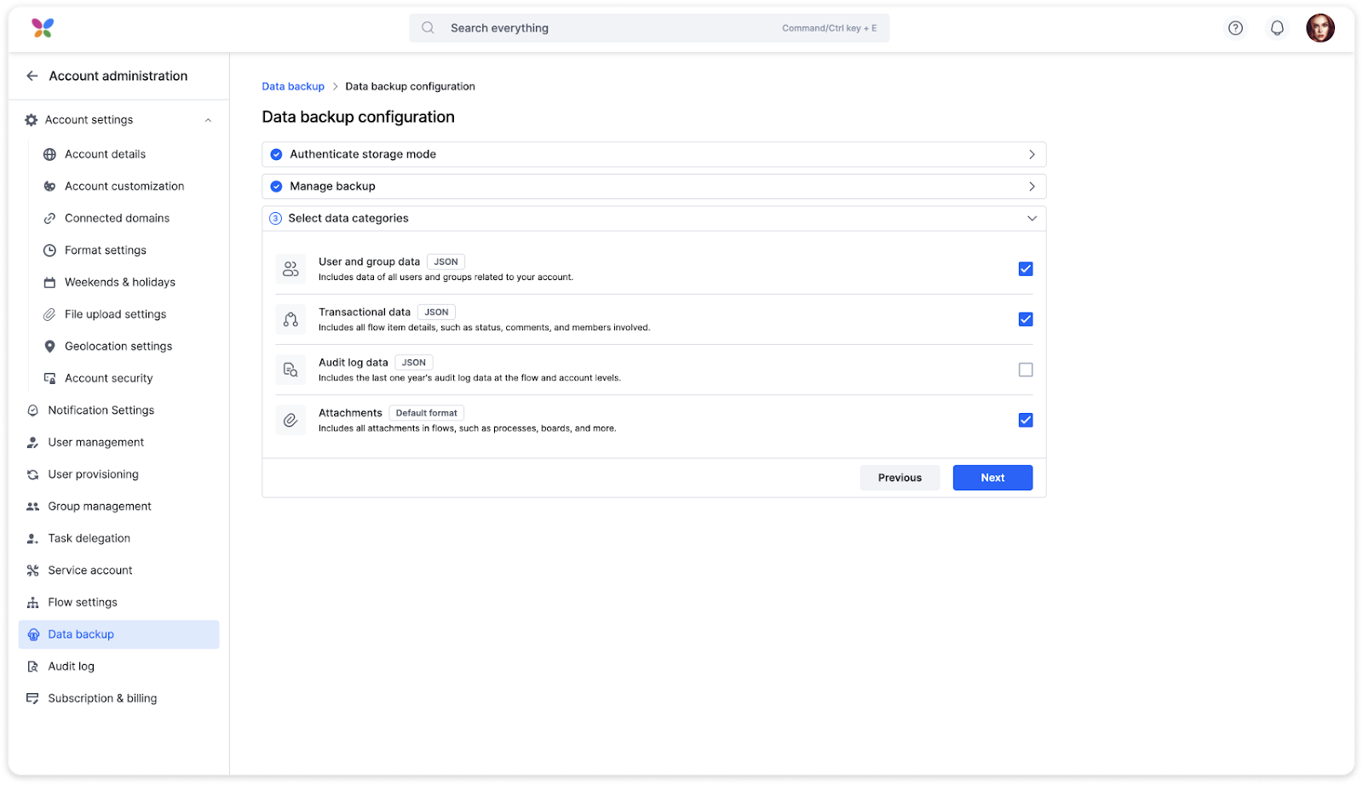The image size is (1363, 785).
Task: Open user profile avatar
Action: (x=1320, y=28)
